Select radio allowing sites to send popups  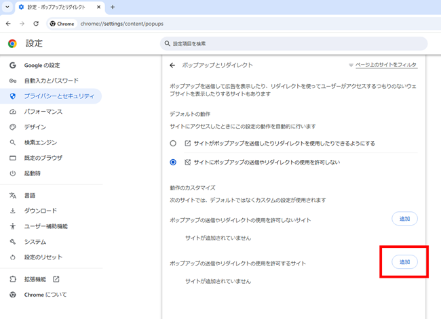(x=173, y=144)
